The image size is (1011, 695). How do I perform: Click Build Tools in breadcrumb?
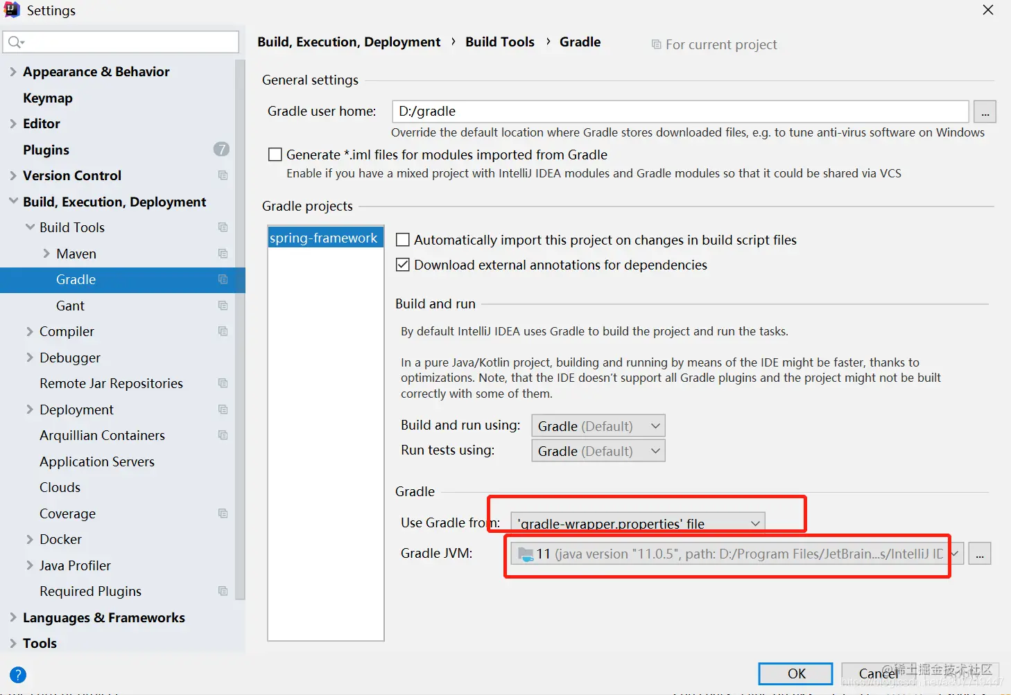[x=500, y=42]
